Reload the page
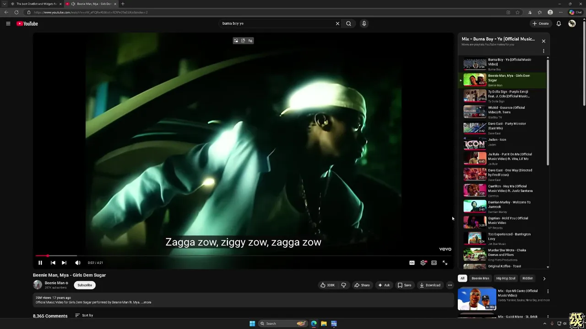This screenshot has width=586, height=329. [16, 12]
